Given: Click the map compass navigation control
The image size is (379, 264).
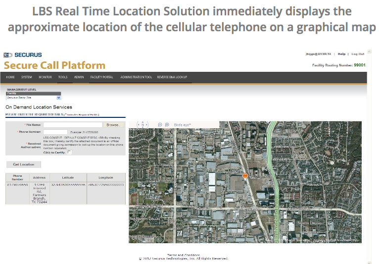Looking at the screenshot, I should click(x=143, y=125).
